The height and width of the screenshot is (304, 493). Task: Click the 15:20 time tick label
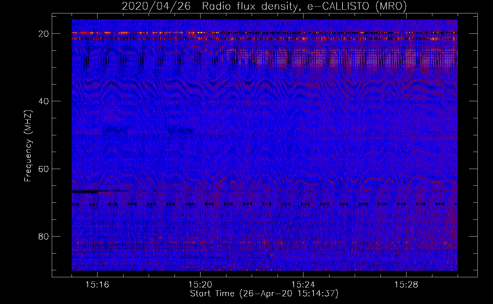click(200, 285)
